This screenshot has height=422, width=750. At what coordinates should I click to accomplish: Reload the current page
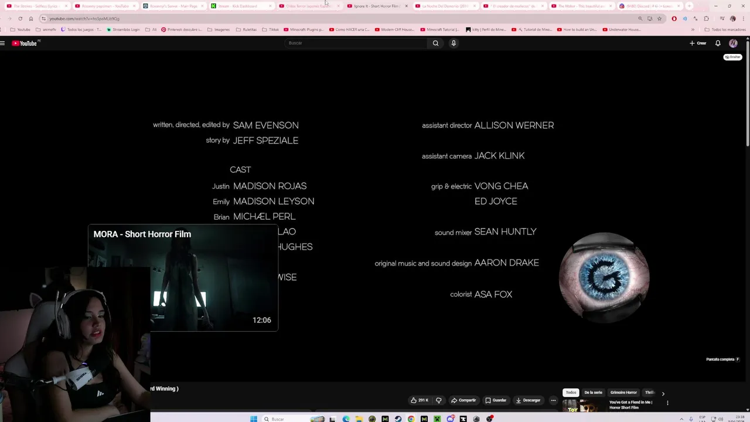click(x=20, y=18)
